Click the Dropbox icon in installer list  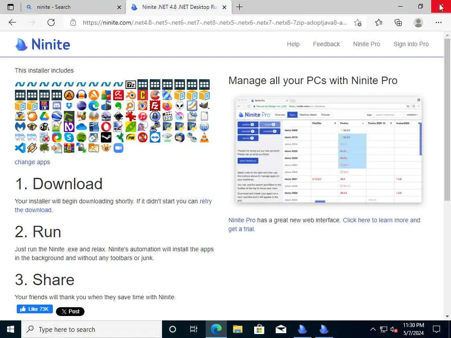tap(69, 106)
